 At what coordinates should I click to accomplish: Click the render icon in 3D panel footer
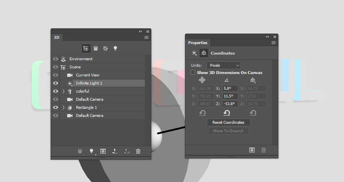point(103,151)
